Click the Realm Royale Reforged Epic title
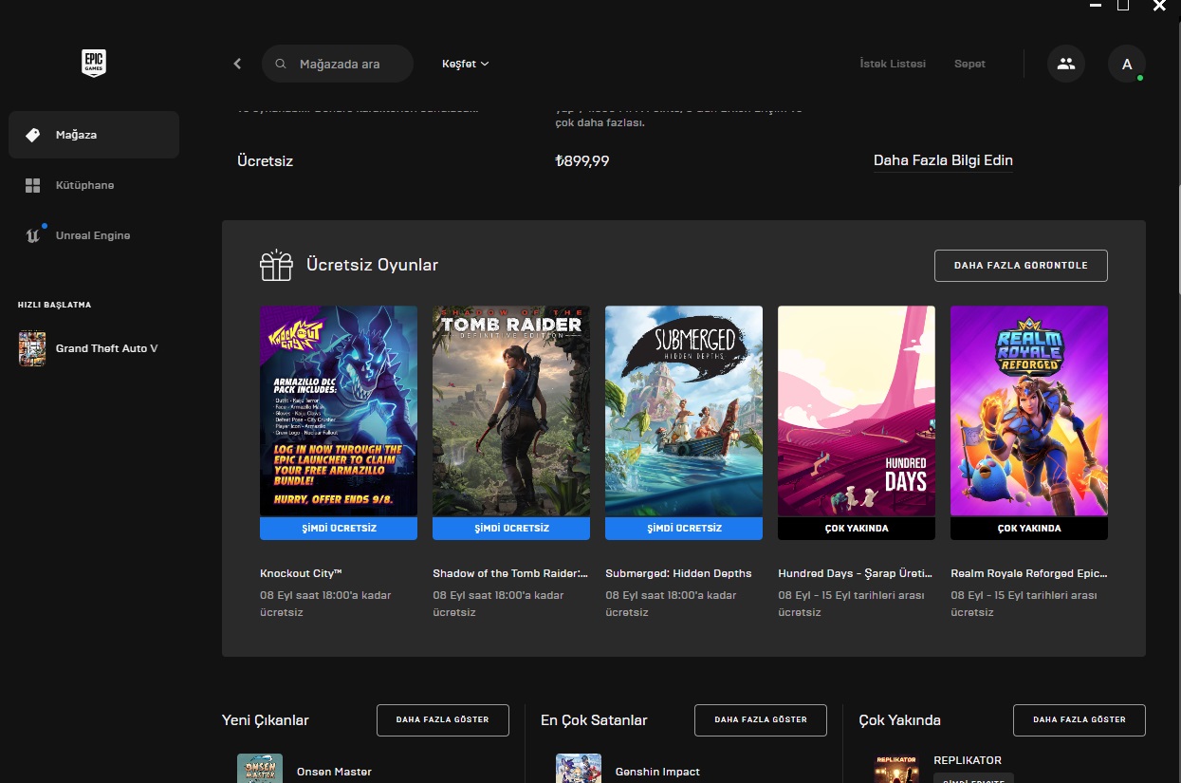 pos(1029,573)
